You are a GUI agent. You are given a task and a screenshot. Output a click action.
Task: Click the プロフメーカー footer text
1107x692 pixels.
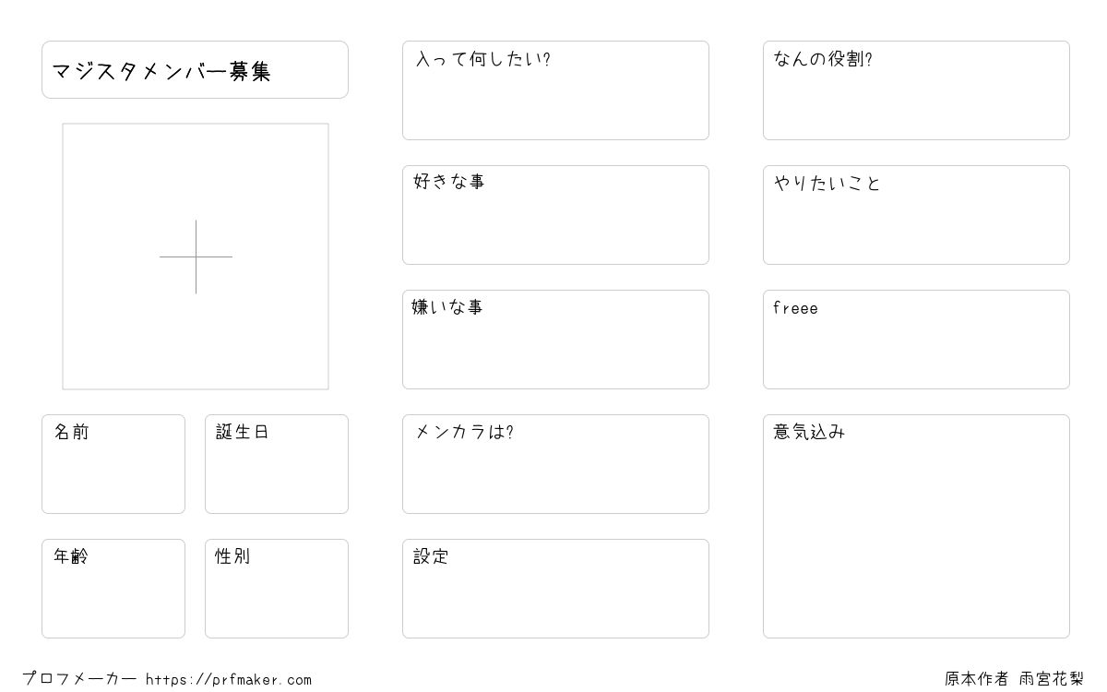pyautogui.click(x=79, y=679)
